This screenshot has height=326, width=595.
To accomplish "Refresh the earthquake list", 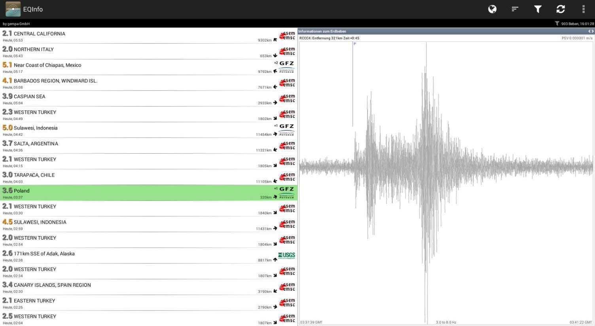I will (x=561, y=9).
